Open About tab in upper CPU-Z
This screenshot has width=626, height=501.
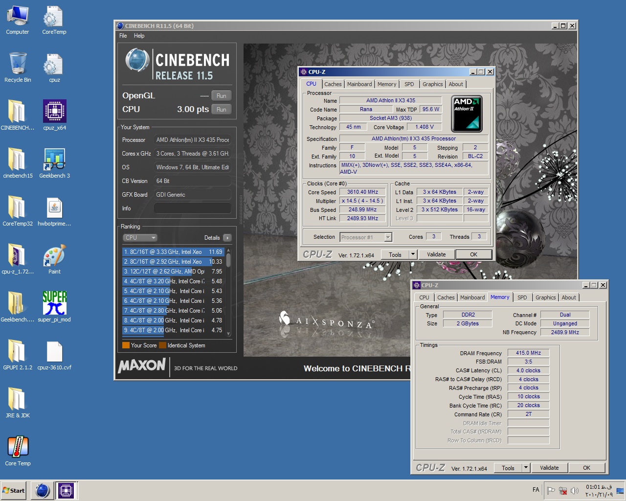(456, 84)
